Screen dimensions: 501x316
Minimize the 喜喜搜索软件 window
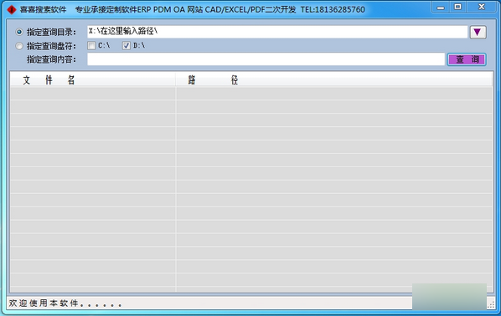pyautogui.click(x=441, y=8)
